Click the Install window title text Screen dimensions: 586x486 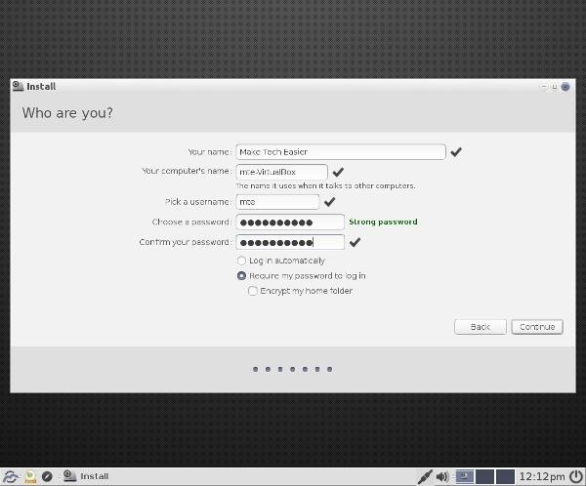click(x=41, y=87)
